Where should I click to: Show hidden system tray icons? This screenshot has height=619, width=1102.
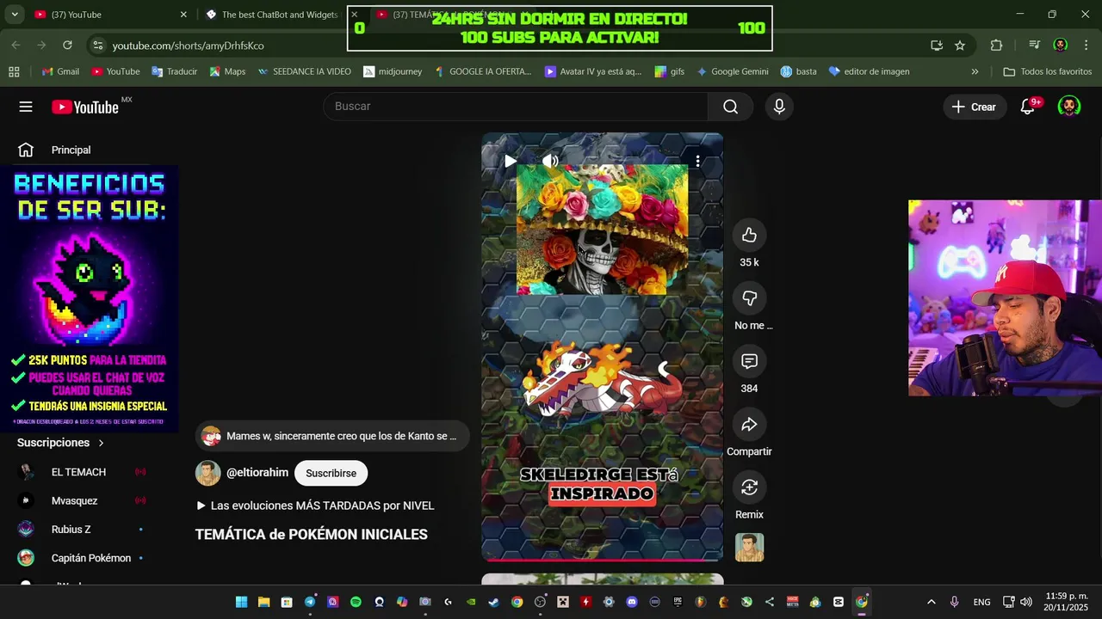931,602
